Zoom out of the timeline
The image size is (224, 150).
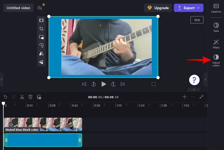193,97
